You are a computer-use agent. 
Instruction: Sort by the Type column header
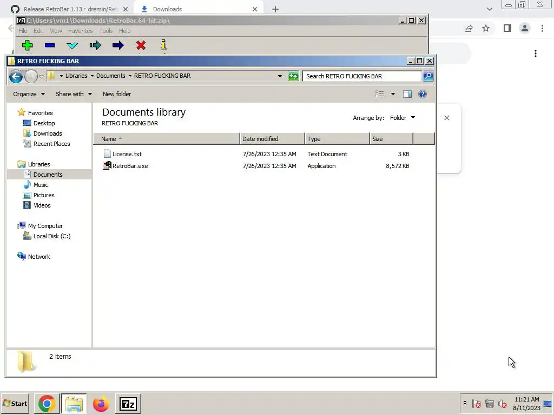click(x=337, y=139)
